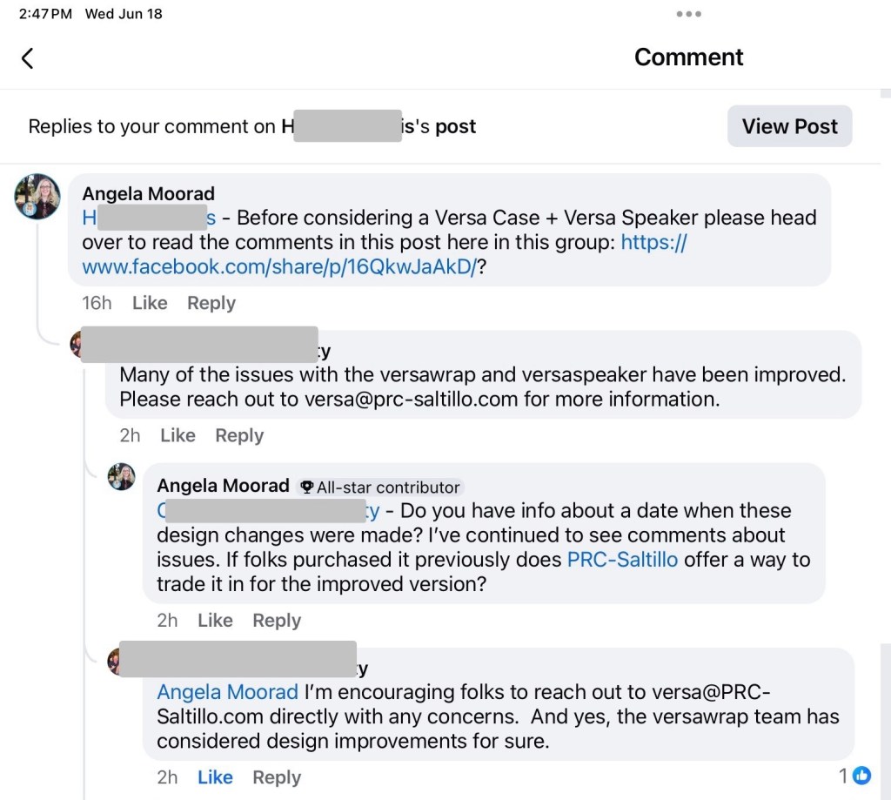Reply to Angela's design changes date question

(277, 621)
